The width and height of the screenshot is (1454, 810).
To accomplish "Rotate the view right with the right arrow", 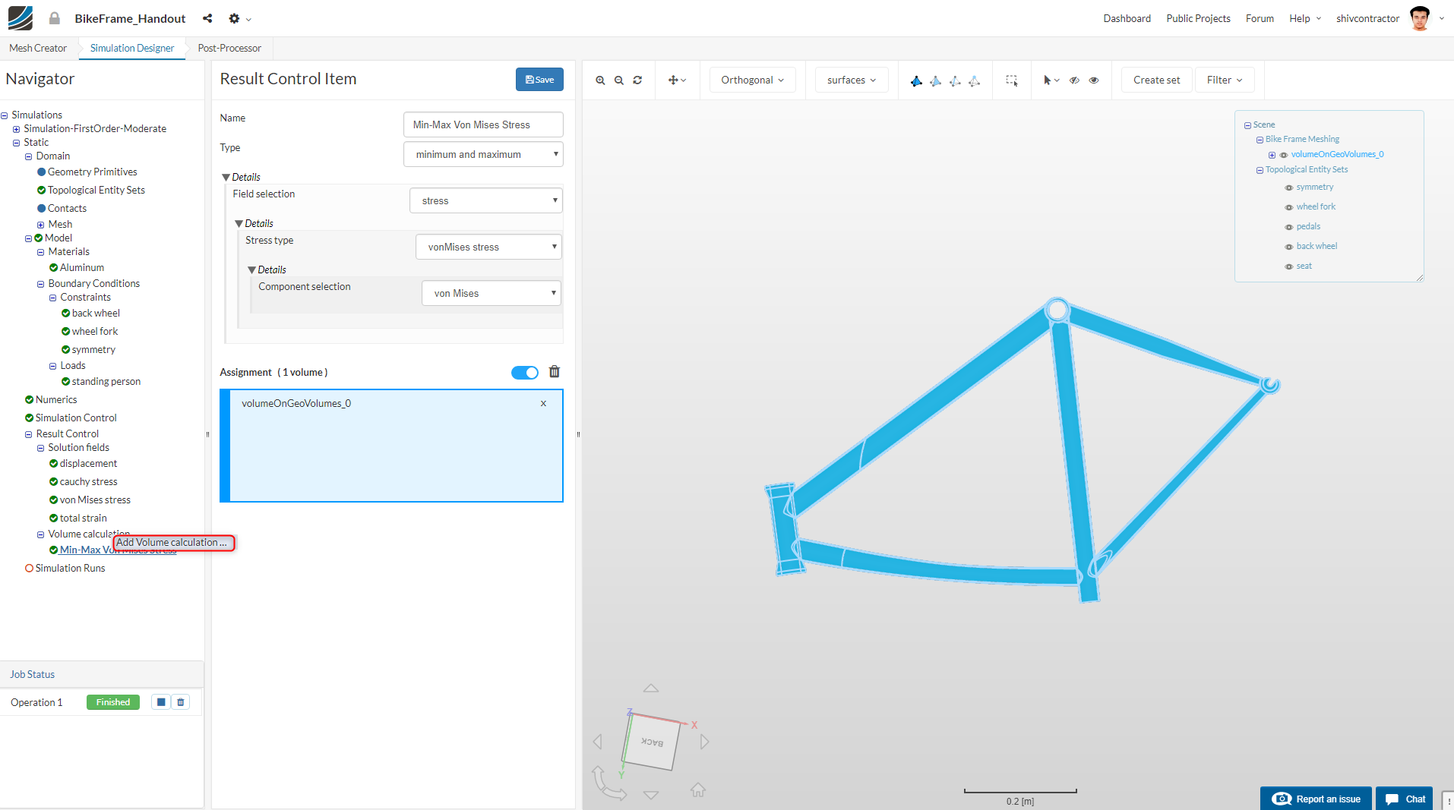I will point(704,742).
